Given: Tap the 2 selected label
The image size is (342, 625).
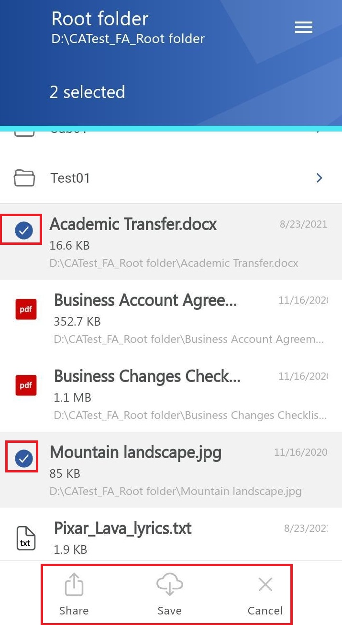Looking at the screenshot, I should click(87, 92).
